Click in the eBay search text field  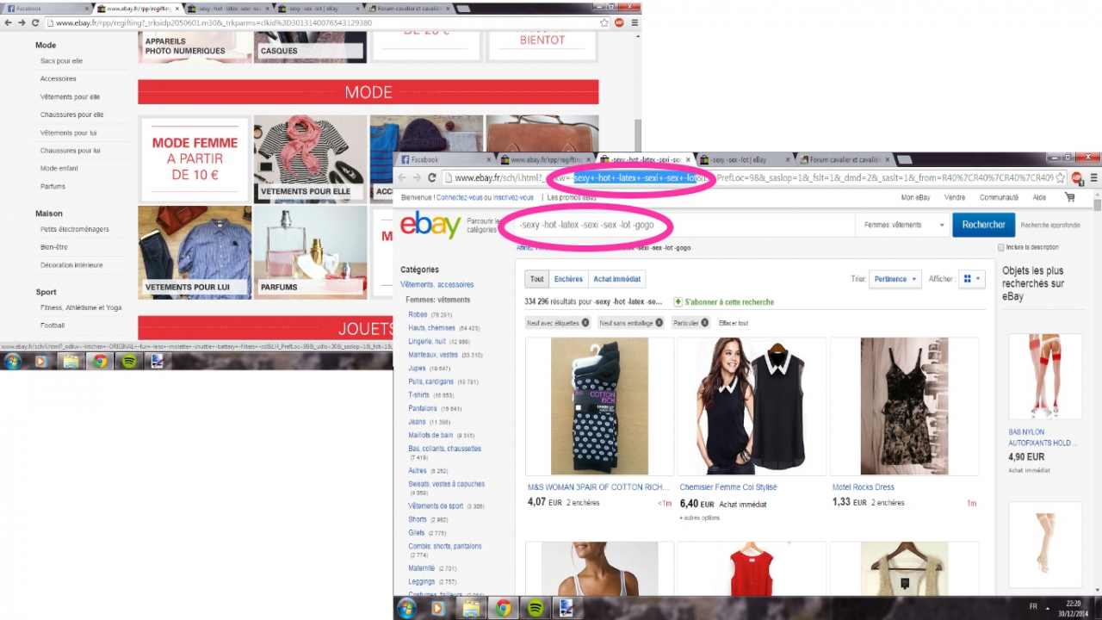680,225
